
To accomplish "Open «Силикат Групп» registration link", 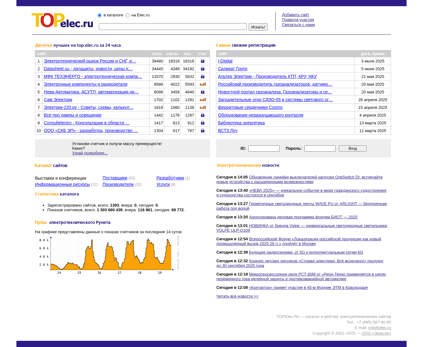I will point(233,69).
